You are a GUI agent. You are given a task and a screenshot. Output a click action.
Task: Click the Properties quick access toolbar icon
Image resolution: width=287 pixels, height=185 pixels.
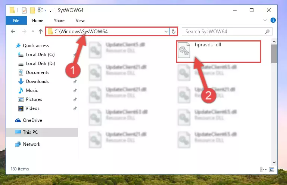point(24,10)
